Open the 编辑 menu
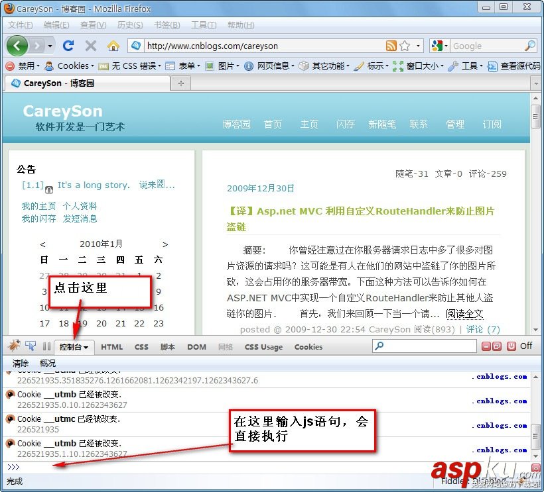The image size is (544, 492). [x=56, y=25]
